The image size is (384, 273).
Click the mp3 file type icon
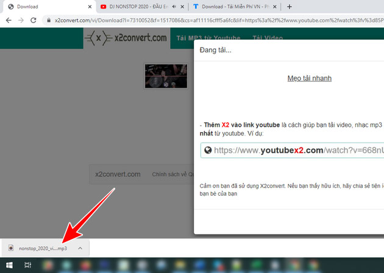click(11, 248)
